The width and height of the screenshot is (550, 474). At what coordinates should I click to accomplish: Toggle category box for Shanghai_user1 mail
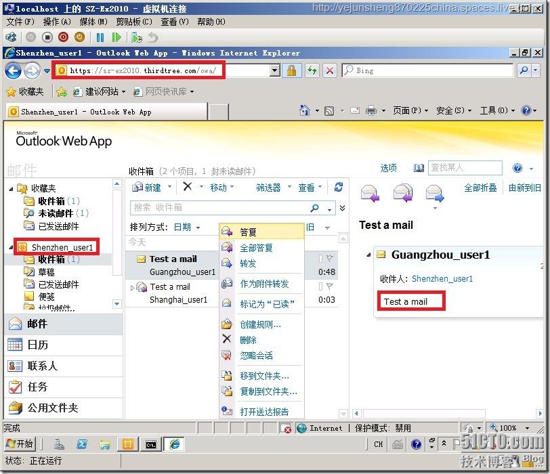click(320, 286)
